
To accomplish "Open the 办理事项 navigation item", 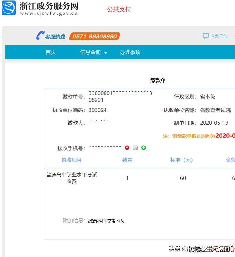I will coord(130,52).
